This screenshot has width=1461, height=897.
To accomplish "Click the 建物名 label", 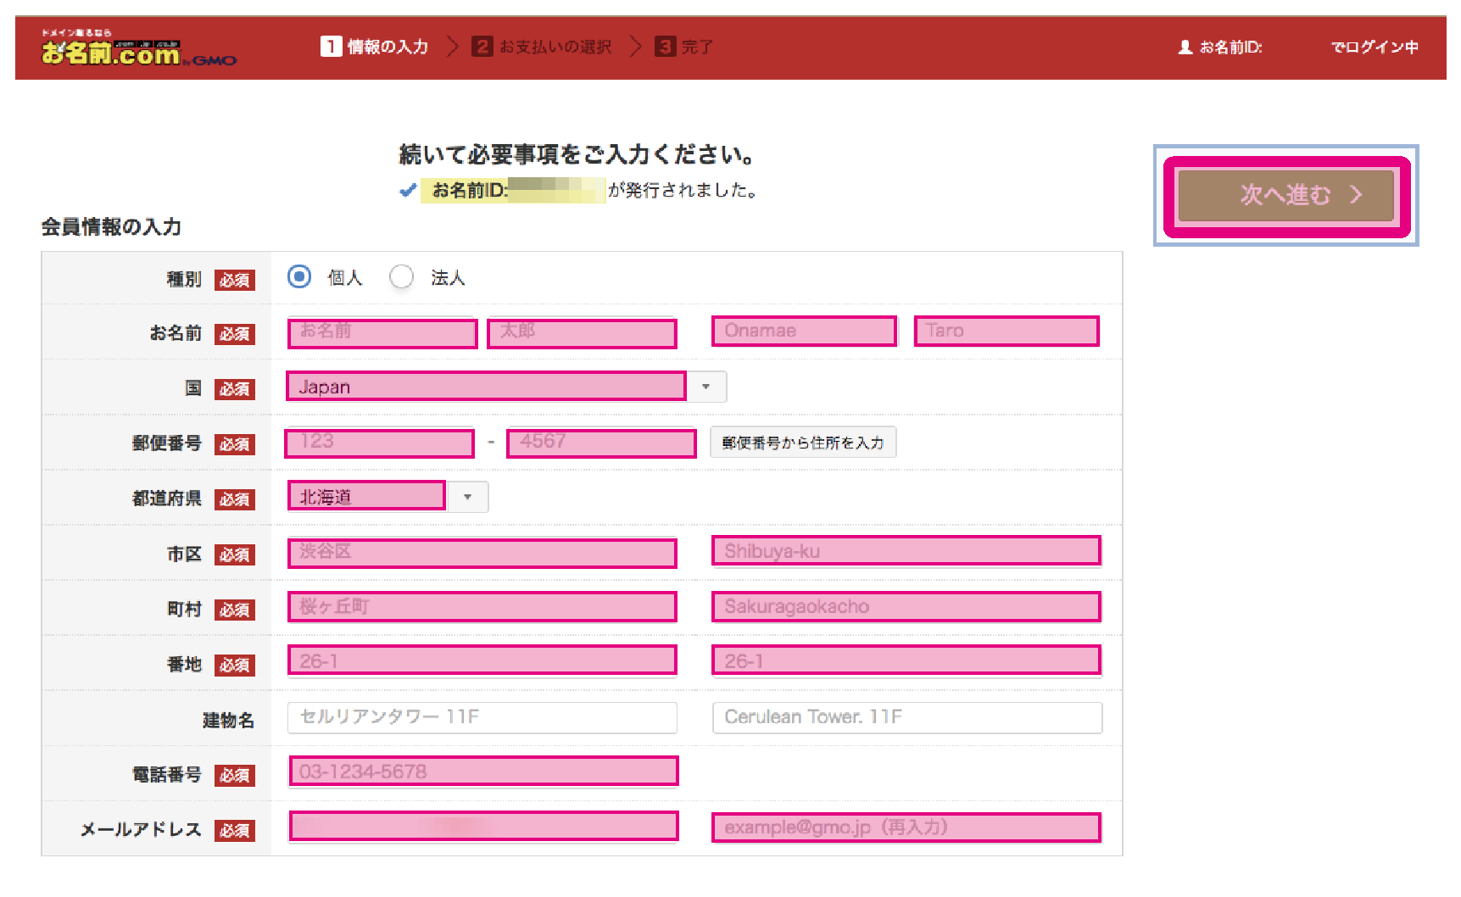I will point(228,721).
